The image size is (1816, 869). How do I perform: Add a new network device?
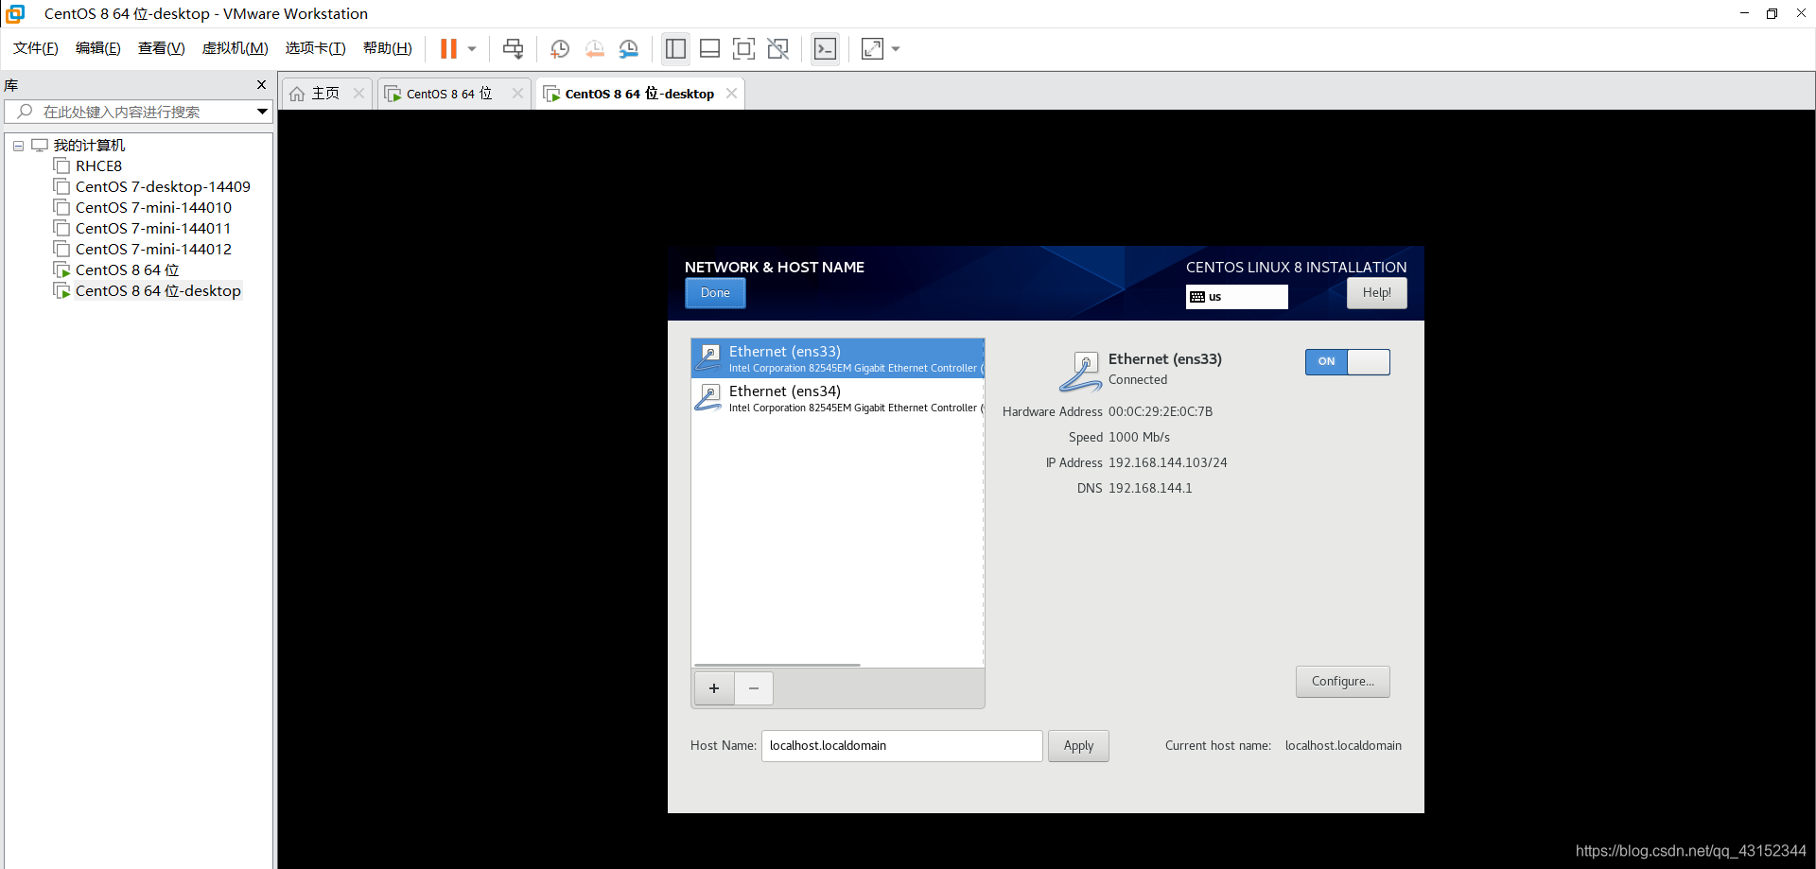click(x=714, y=688)
